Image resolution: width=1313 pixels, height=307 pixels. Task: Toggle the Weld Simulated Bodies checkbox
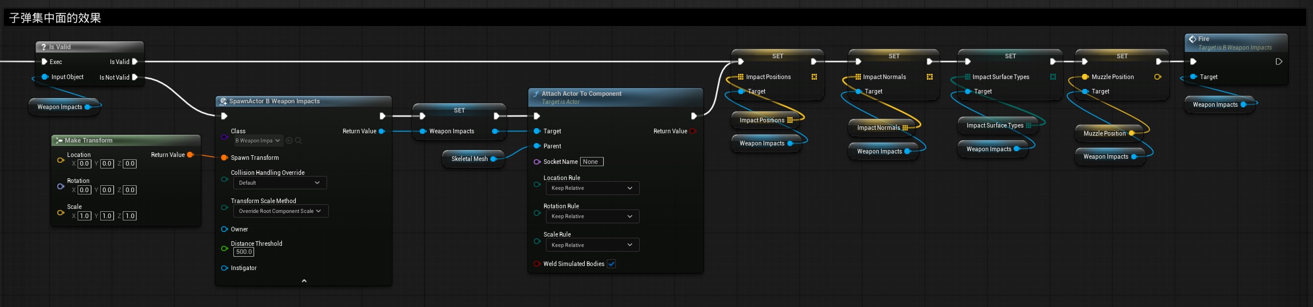[x=611, y=264]
